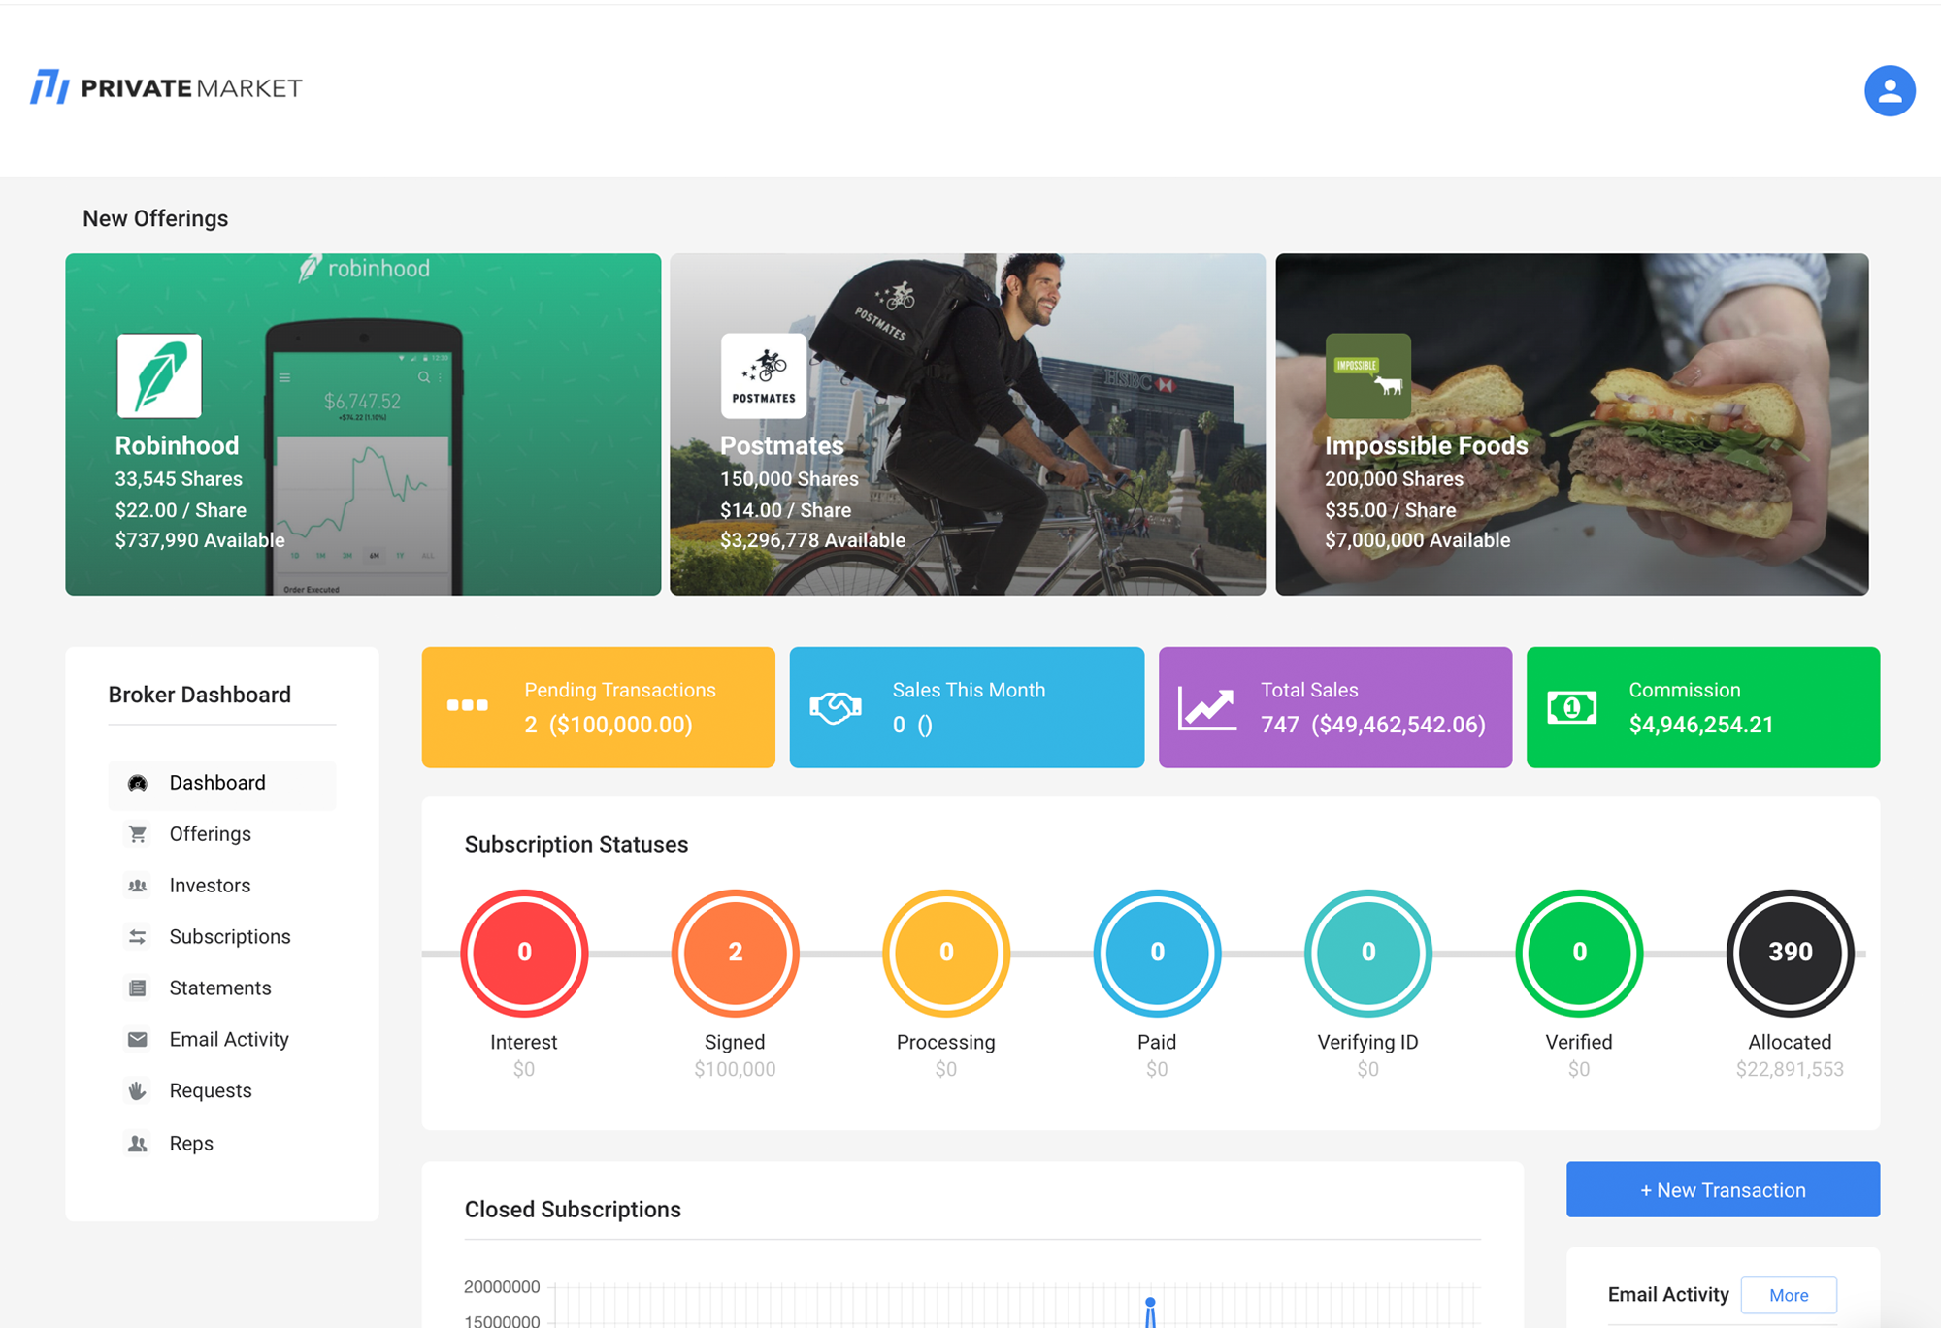1941x1328 pixels.
Task: Click the Postmates logo icon
Action: pos(764,375)
